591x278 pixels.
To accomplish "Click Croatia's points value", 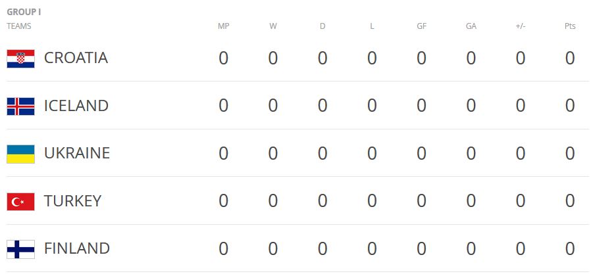I will 569,58.
